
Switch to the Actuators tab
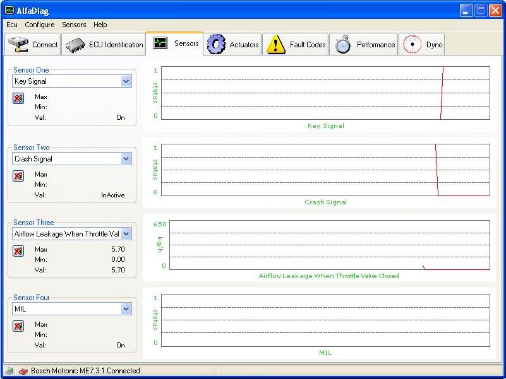coord(234,45)
